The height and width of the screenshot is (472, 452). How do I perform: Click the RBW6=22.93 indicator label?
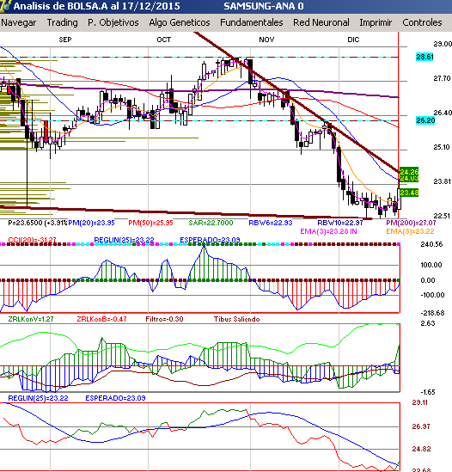coord(270,223)
